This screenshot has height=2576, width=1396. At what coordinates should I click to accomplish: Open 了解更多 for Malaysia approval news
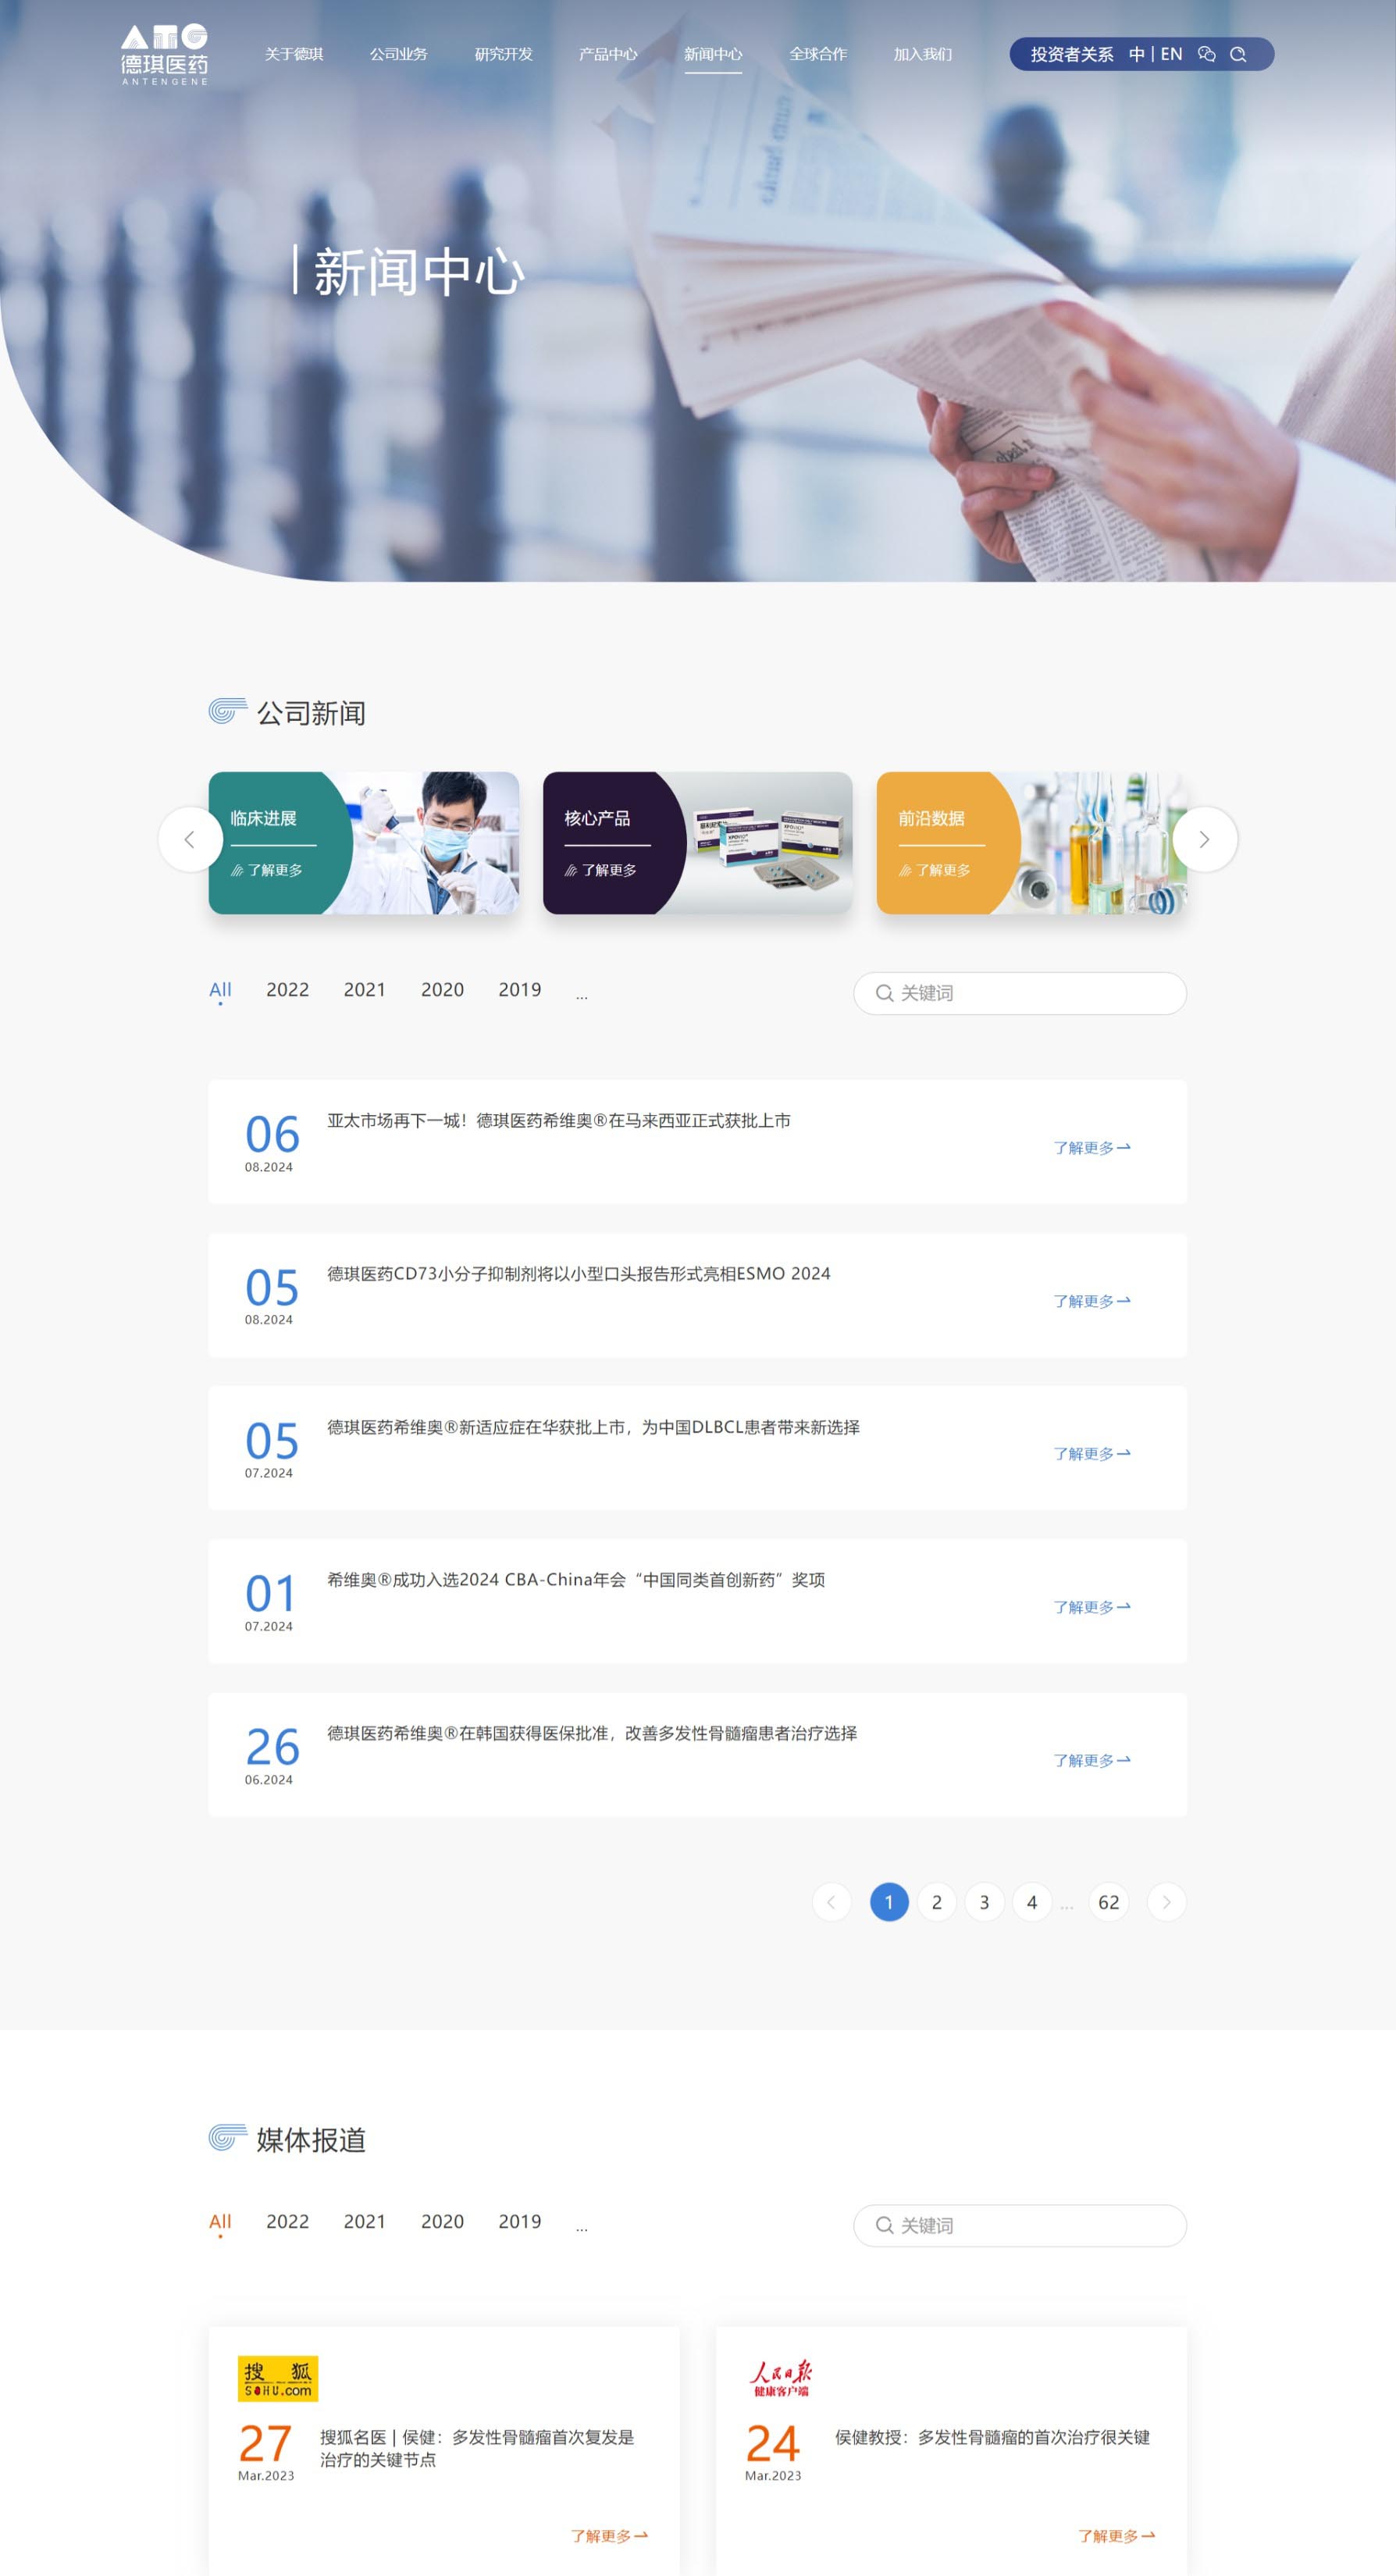[x=1091, y=1148]
